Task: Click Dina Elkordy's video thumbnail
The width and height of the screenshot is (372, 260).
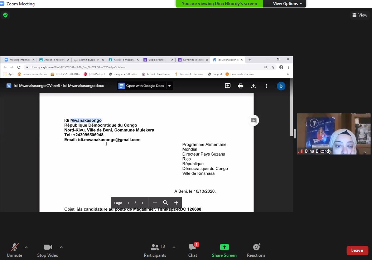Action: pyautogui.click(x=333, y=134)
